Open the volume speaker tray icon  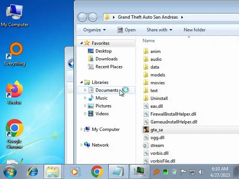(x=201, y=172)
